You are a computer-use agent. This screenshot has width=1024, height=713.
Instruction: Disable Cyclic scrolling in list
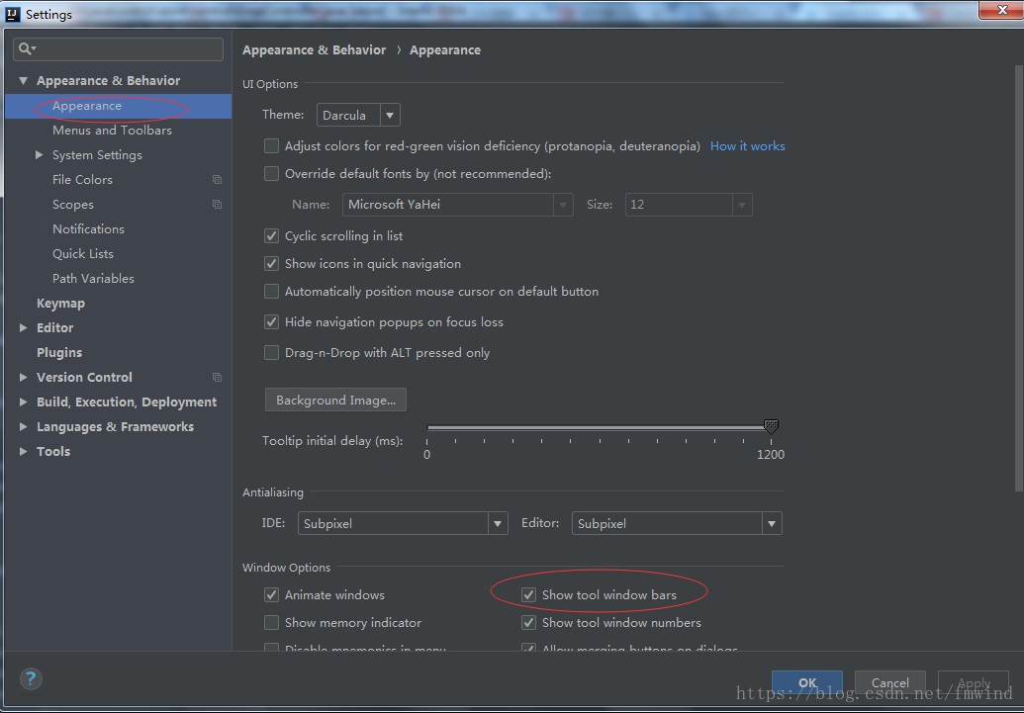coord(271,236)
